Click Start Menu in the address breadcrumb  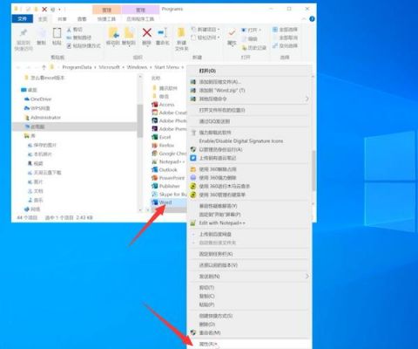(x=166, y=67)
